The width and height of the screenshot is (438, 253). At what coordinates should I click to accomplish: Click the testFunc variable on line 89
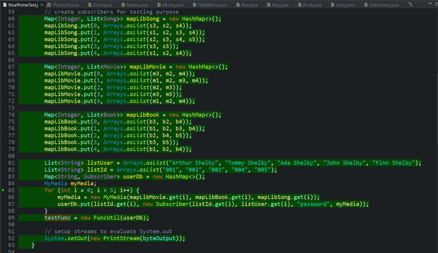click(58, 218)
